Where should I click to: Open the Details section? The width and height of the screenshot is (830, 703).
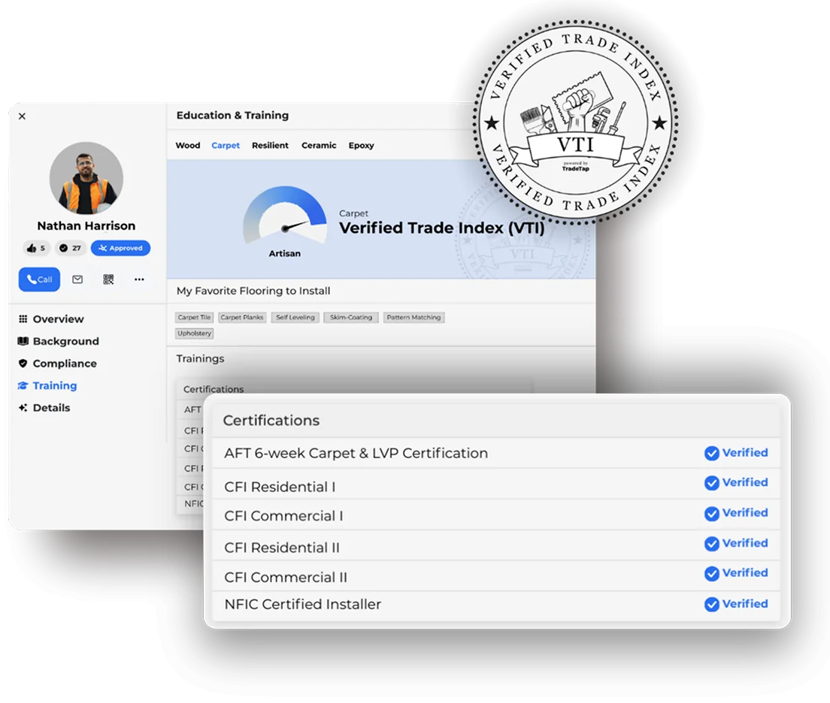click(44, 408)
